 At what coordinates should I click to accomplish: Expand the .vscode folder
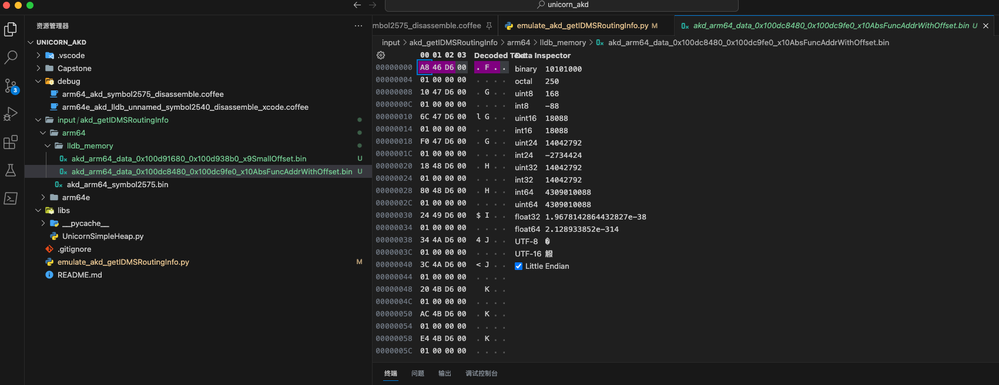pos(39,55)
